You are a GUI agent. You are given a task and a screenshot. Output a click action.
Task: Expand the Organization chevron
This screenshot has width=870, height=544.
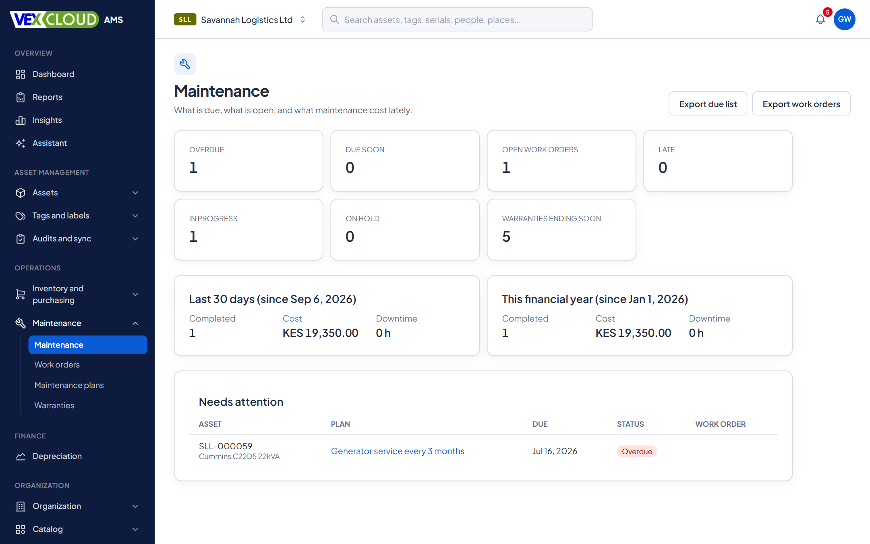pos(135,506)
